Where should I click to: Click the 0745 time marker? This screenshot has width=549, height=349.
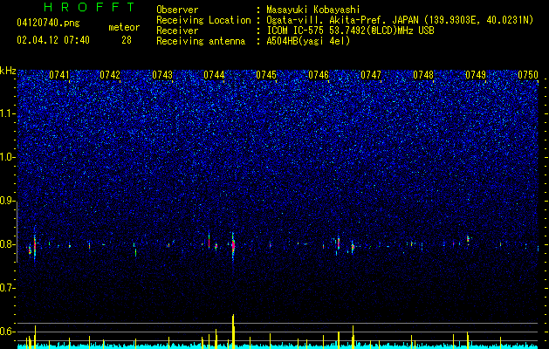click(x=266, y=75)
